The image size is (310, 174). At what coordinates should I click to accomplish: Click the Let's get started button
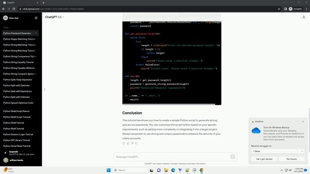264,159
